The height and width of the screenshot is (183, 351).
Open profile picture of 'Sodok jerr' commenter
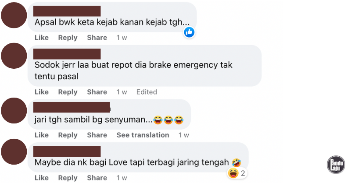click(x=14, y=56)
